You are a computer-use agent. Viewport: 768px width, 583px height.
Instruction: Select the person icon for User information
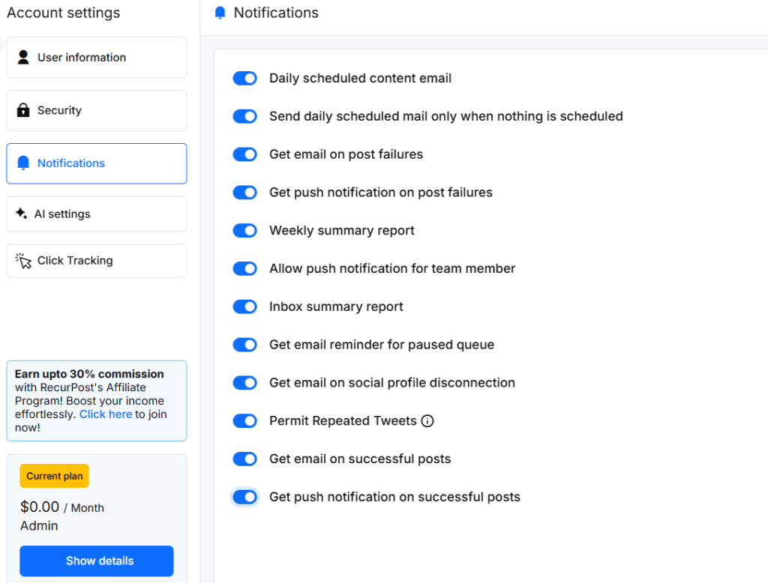(x=23, y=57)
